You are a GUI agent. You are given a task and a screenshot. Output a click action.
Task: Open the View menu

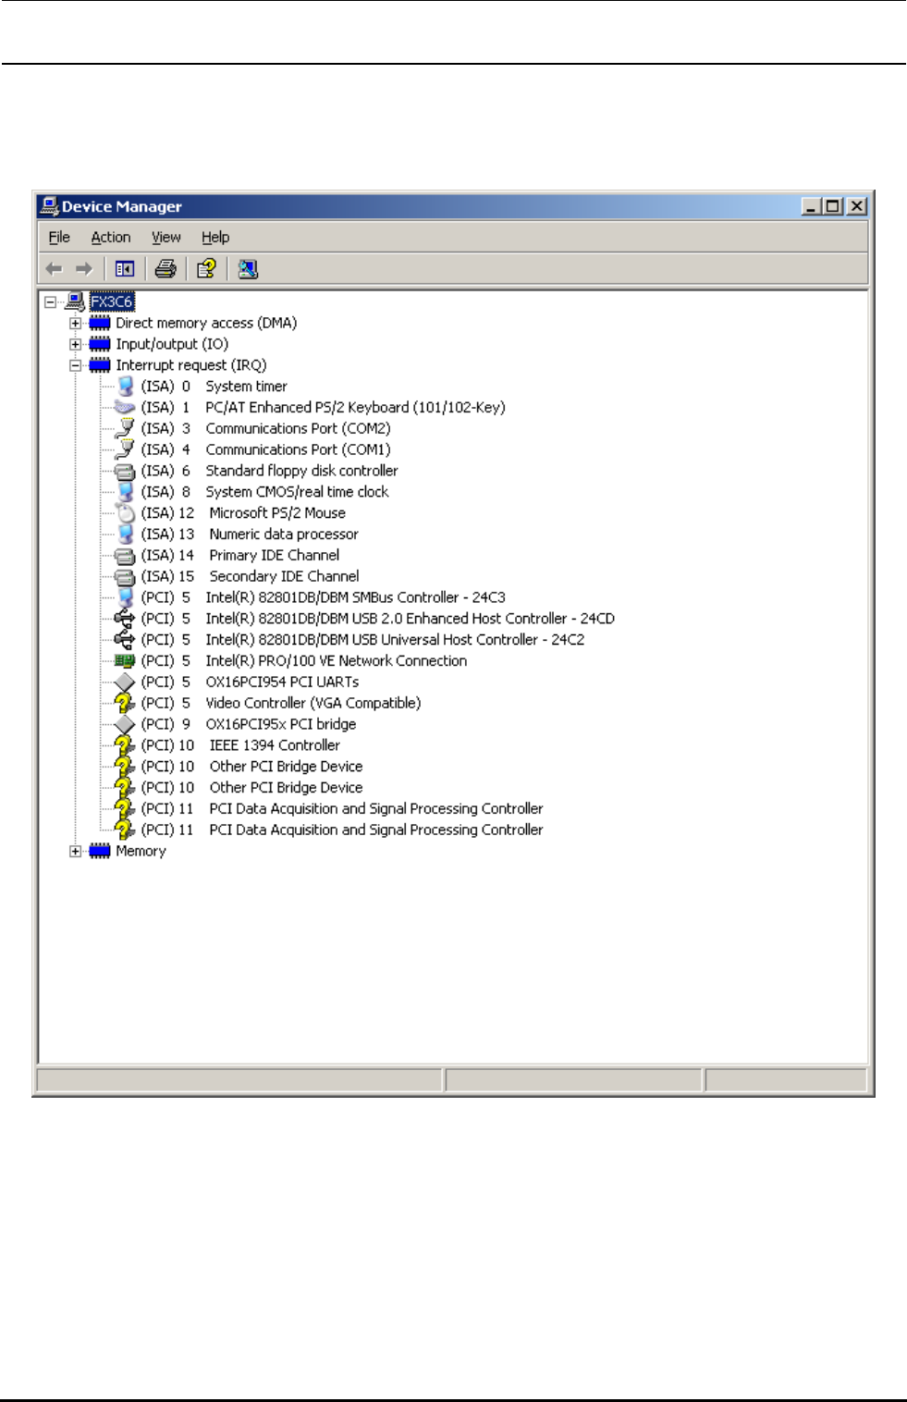[166, 238]
